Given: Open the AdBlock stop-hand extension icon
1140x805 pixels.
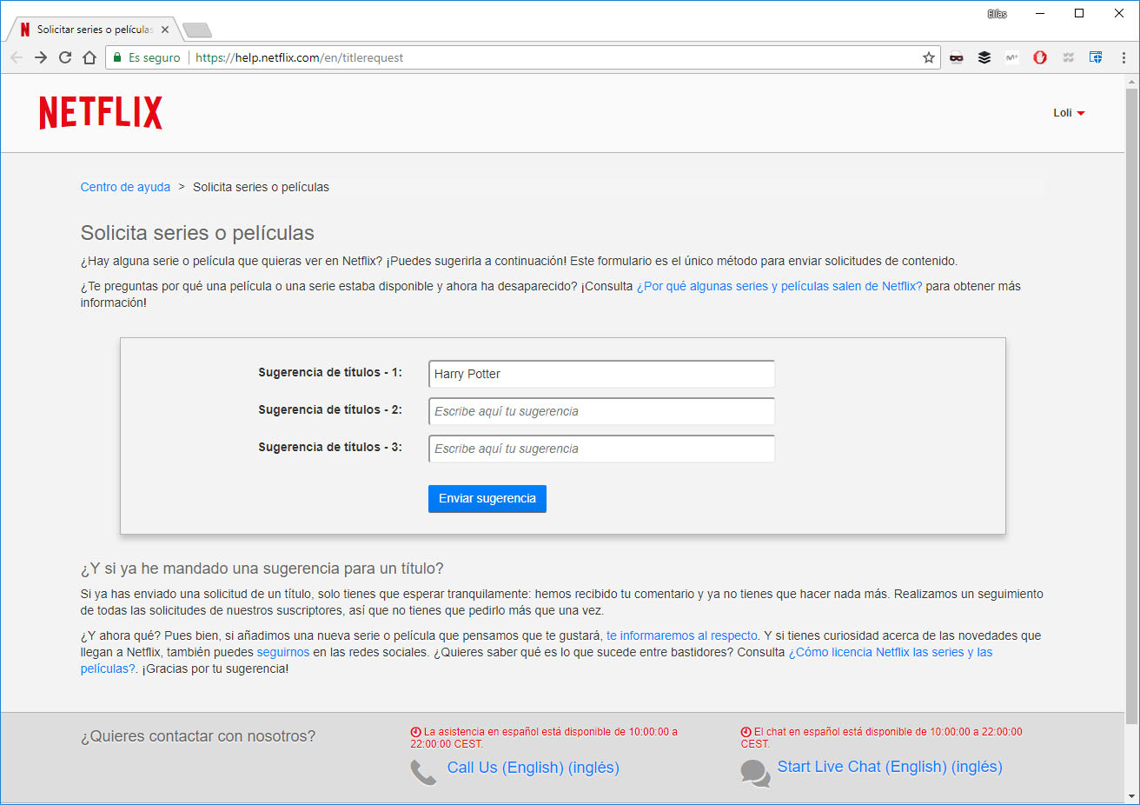Looking at the screenshot, I should [x=1040, y=57].
